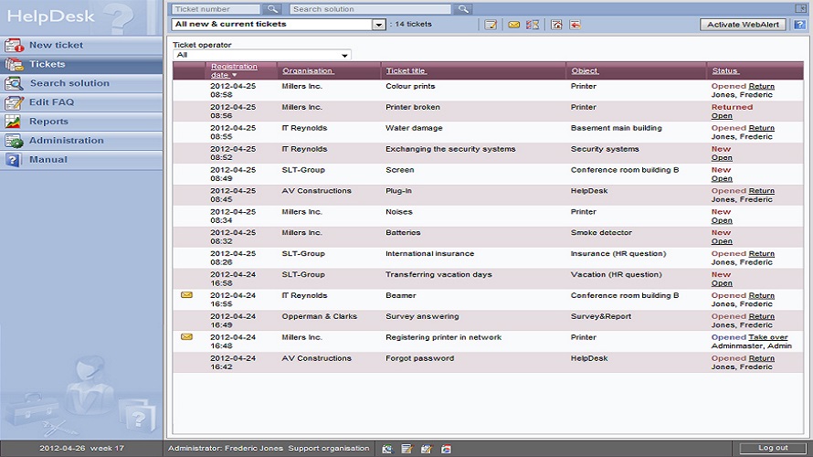The image size is (813, 457).
Task: Click the yellow envelope toolbar icon
Action: pos(513,25)
